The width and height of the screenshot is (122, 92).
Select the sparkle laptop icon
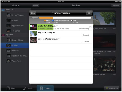pyautogui.click(x=3, y=35)
